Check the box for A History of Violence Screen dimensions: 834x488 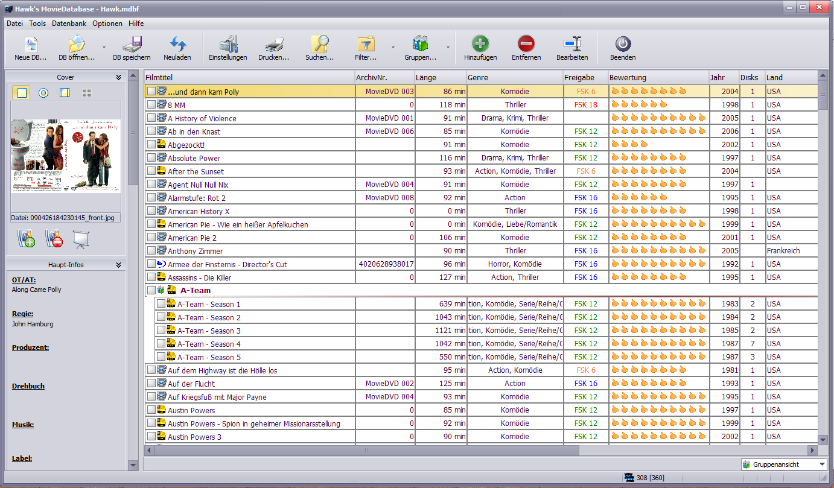pos(151,118)
